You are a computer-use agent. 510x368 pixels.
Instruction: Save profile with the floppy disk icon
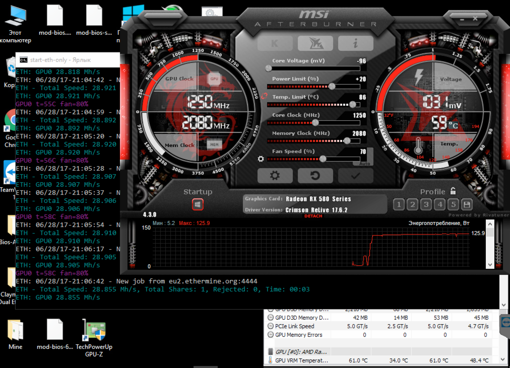[467, 204]
